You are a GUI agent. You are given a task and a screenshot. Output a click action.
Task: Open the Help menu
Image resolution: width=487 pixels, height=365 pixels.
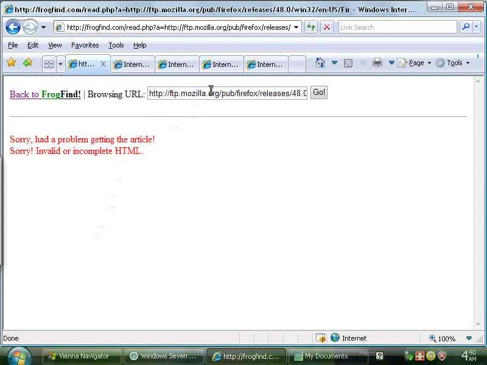[x=140, y=45]
